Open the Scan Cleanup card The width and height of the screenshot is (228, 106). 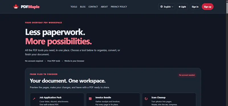pos(169,99)
